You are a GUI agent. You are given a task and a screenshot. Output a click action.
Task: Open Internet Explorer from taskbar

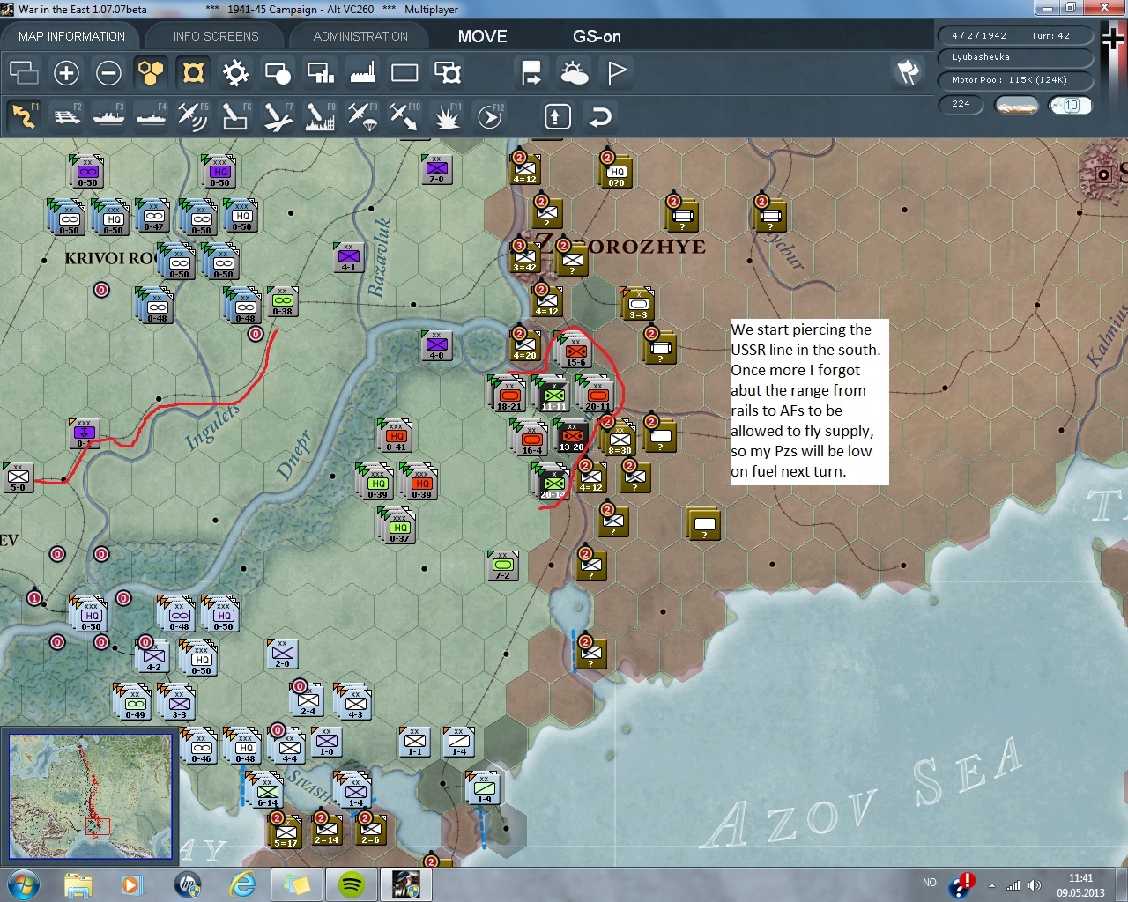click(241, 884)
